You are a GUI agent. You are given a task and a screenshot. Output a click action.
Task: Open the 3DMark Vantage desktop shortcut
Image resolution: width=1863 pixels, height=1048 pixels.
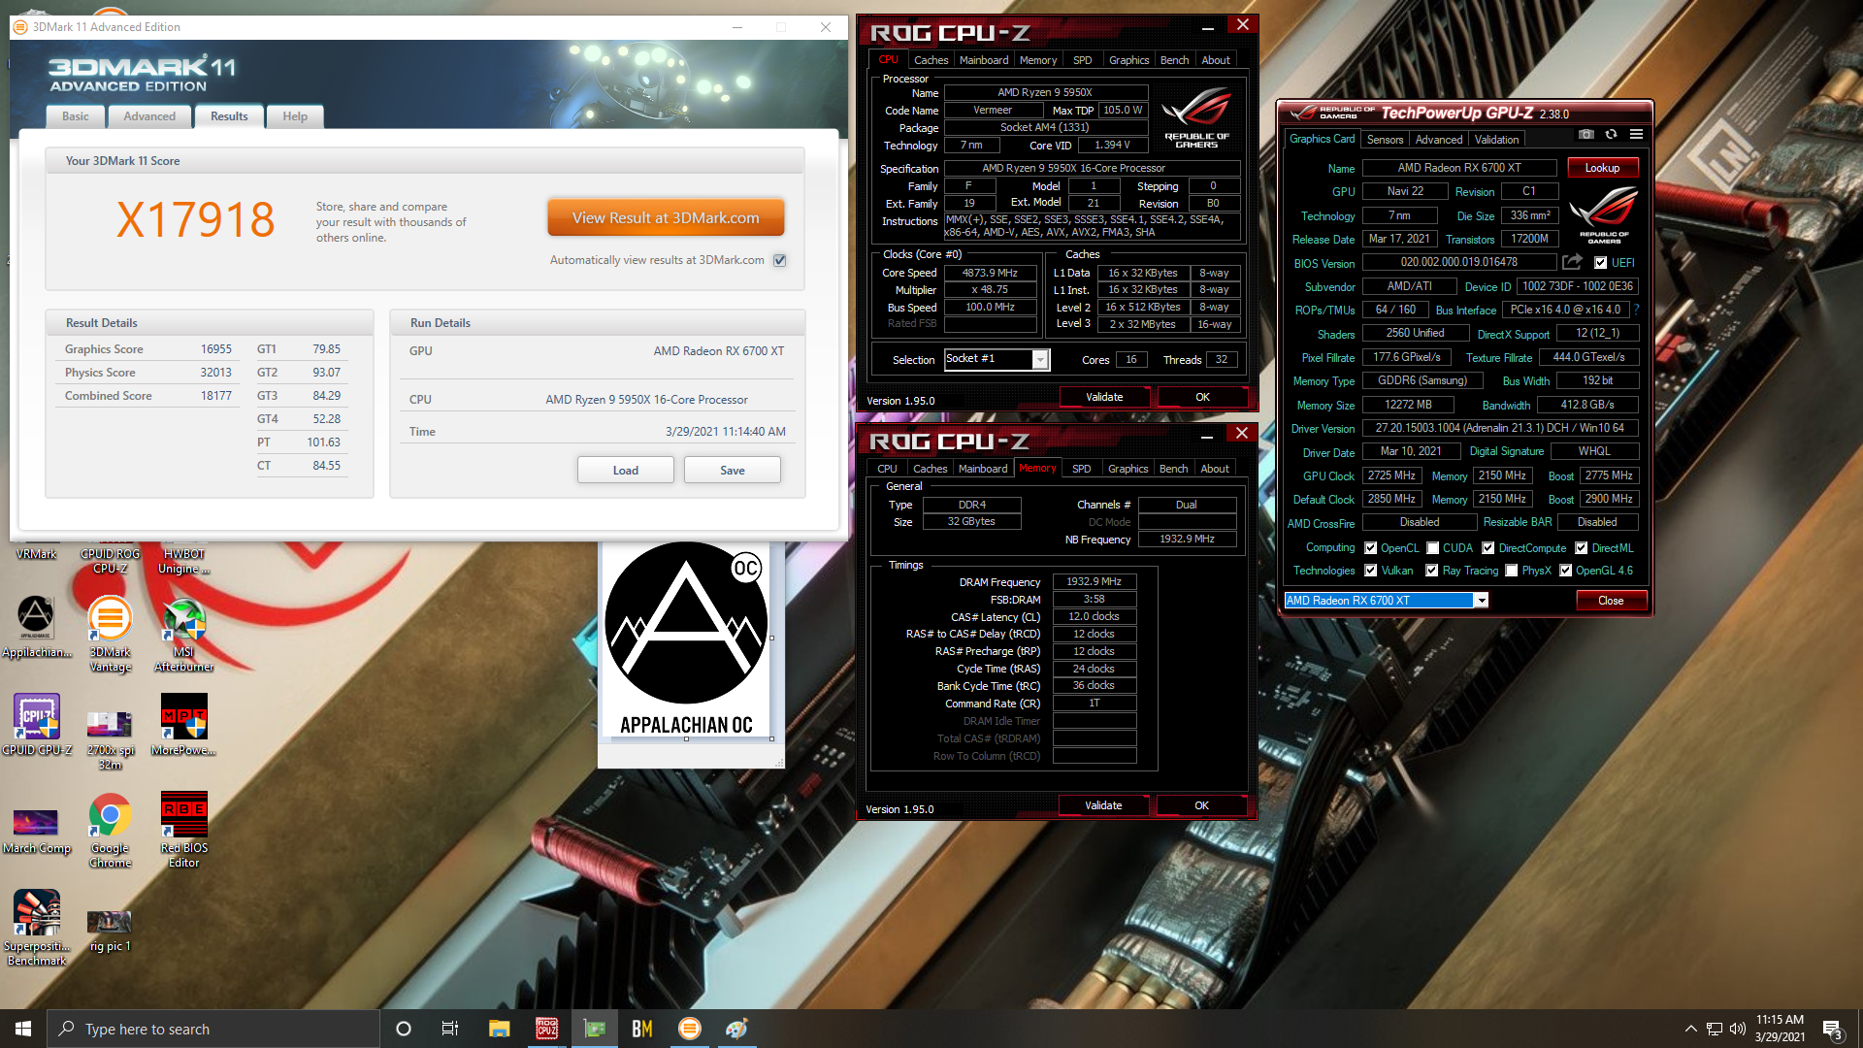[x=110, y=635]
